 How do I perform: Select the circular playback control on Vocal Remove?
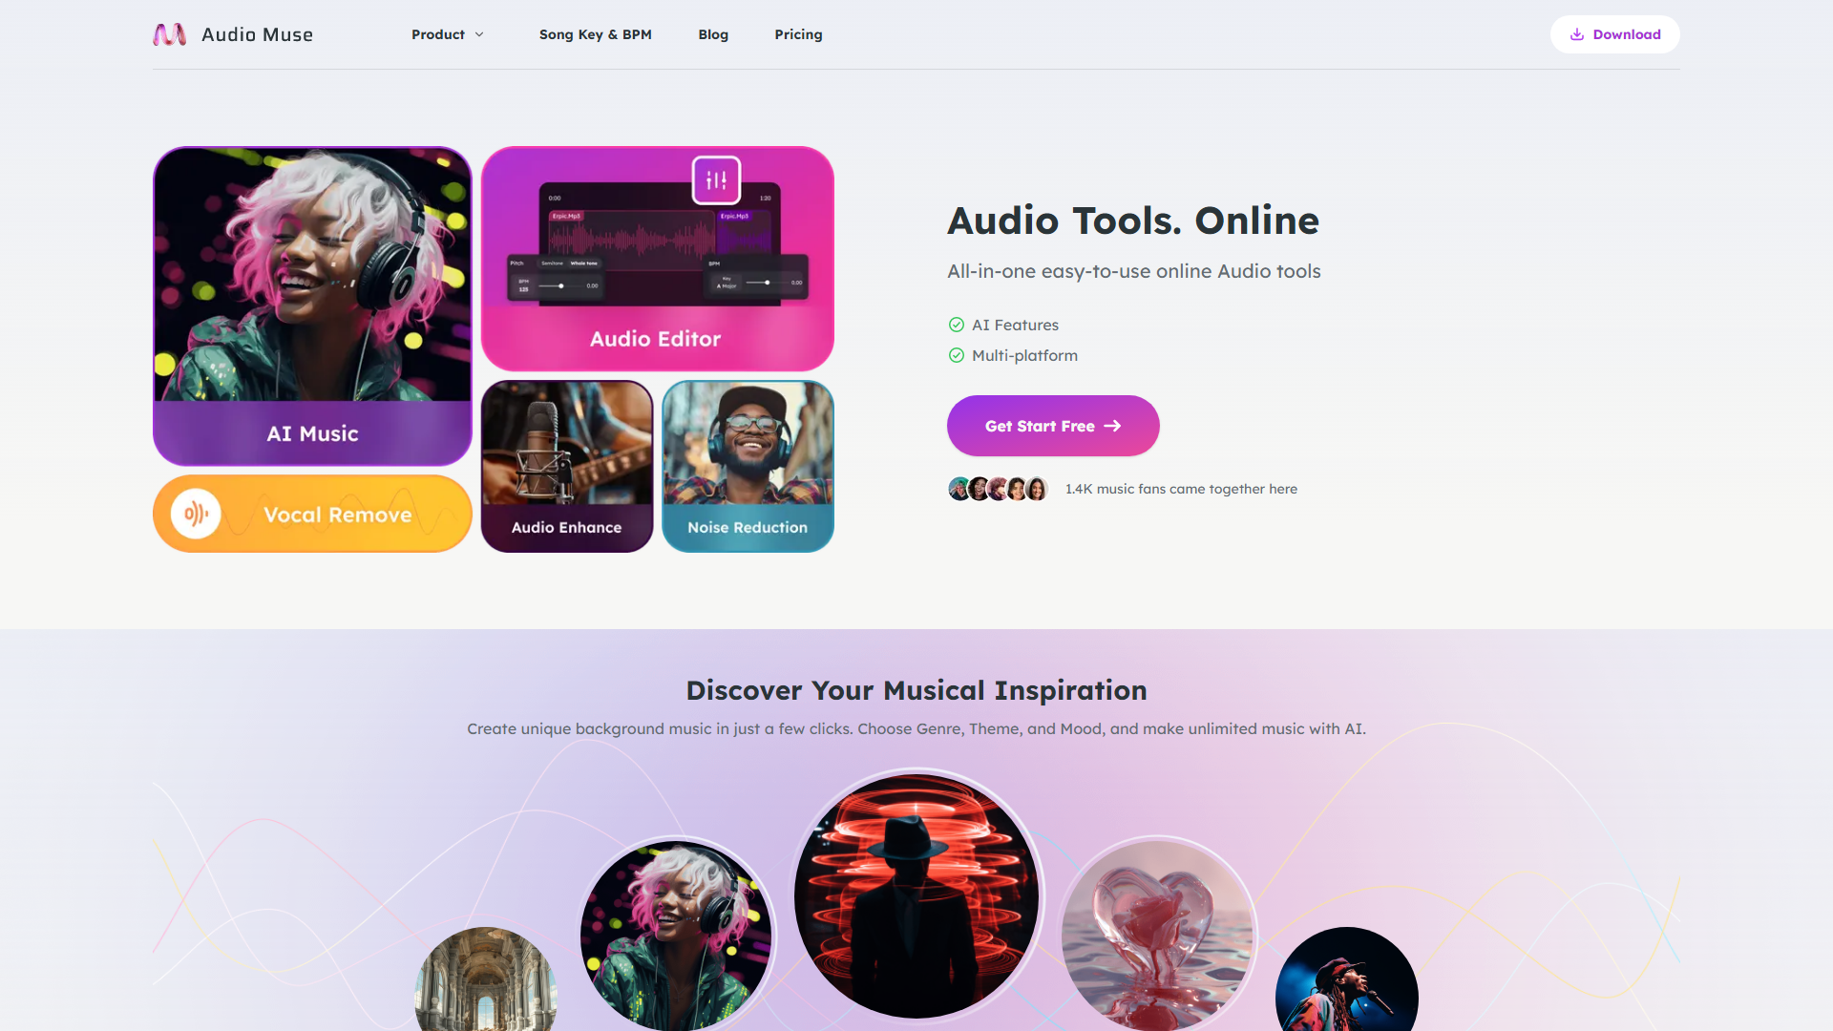(x=194, y=514)
